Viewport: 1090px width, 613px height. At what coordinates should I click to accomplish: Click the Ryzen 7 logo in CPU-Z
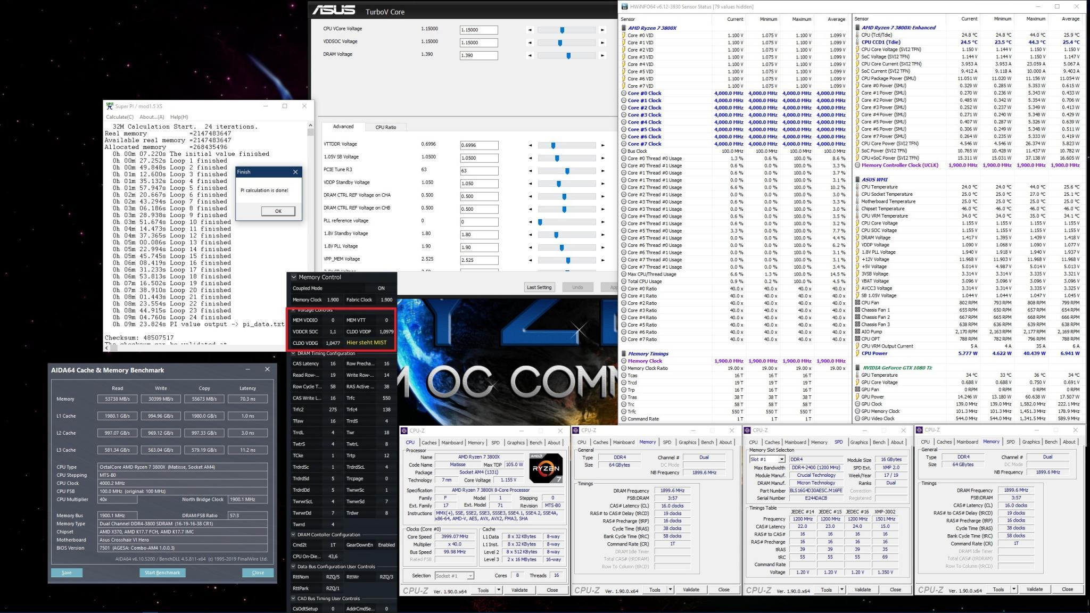pos(546,468)
